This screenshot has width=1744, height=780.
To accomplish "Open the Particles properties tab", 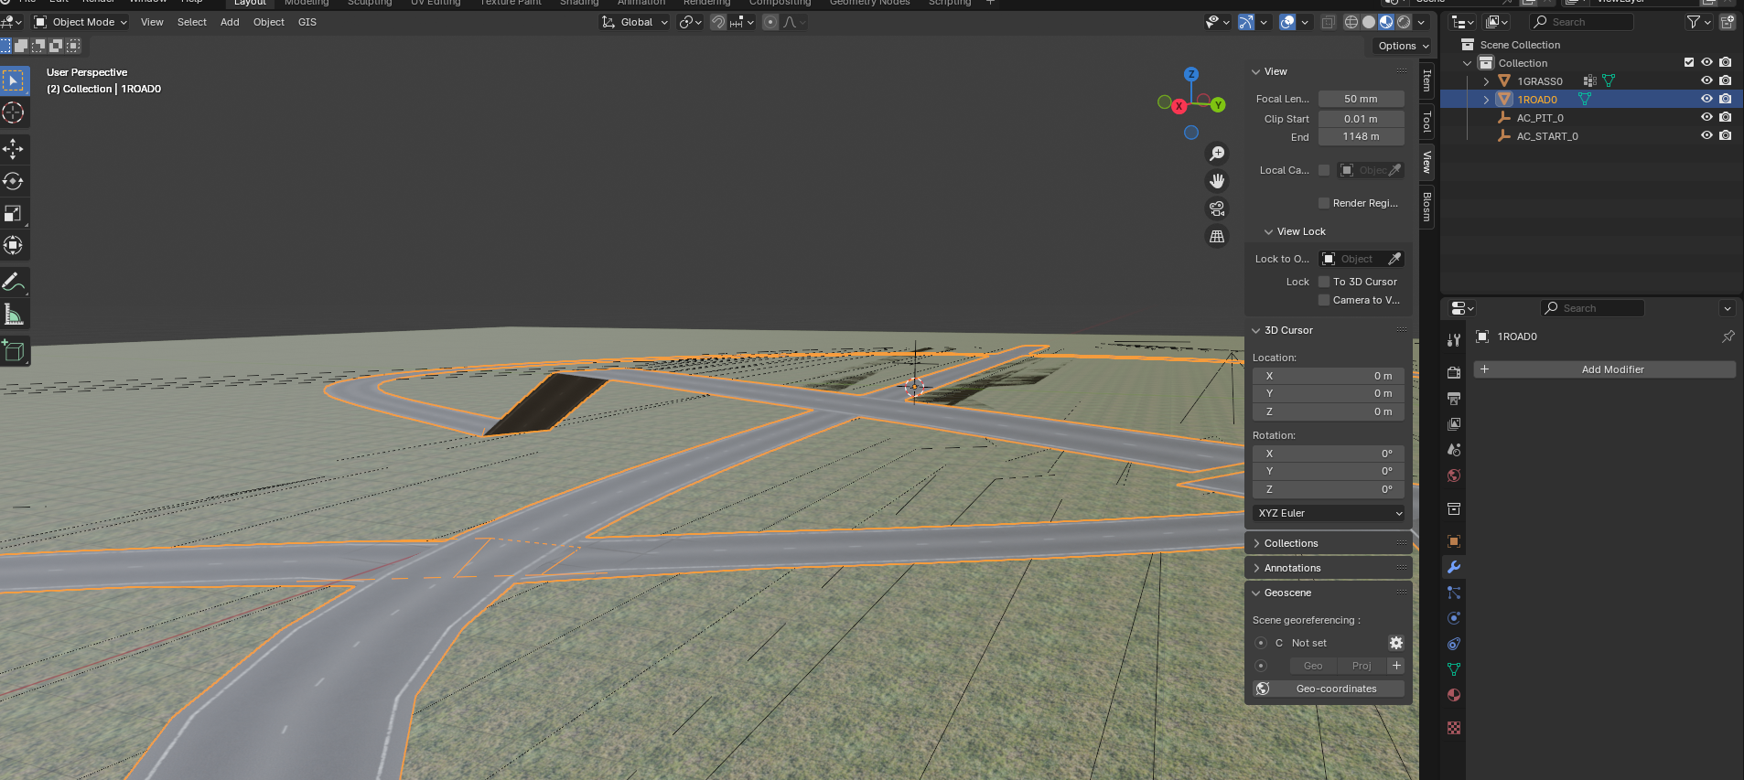I will point(1454,593).
